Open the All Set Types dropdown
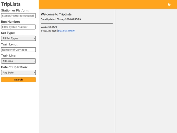 (18, 38)
